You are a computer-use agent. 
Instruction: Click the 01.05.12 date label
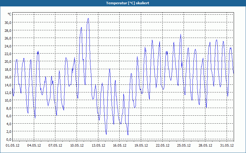pos(13,145)
